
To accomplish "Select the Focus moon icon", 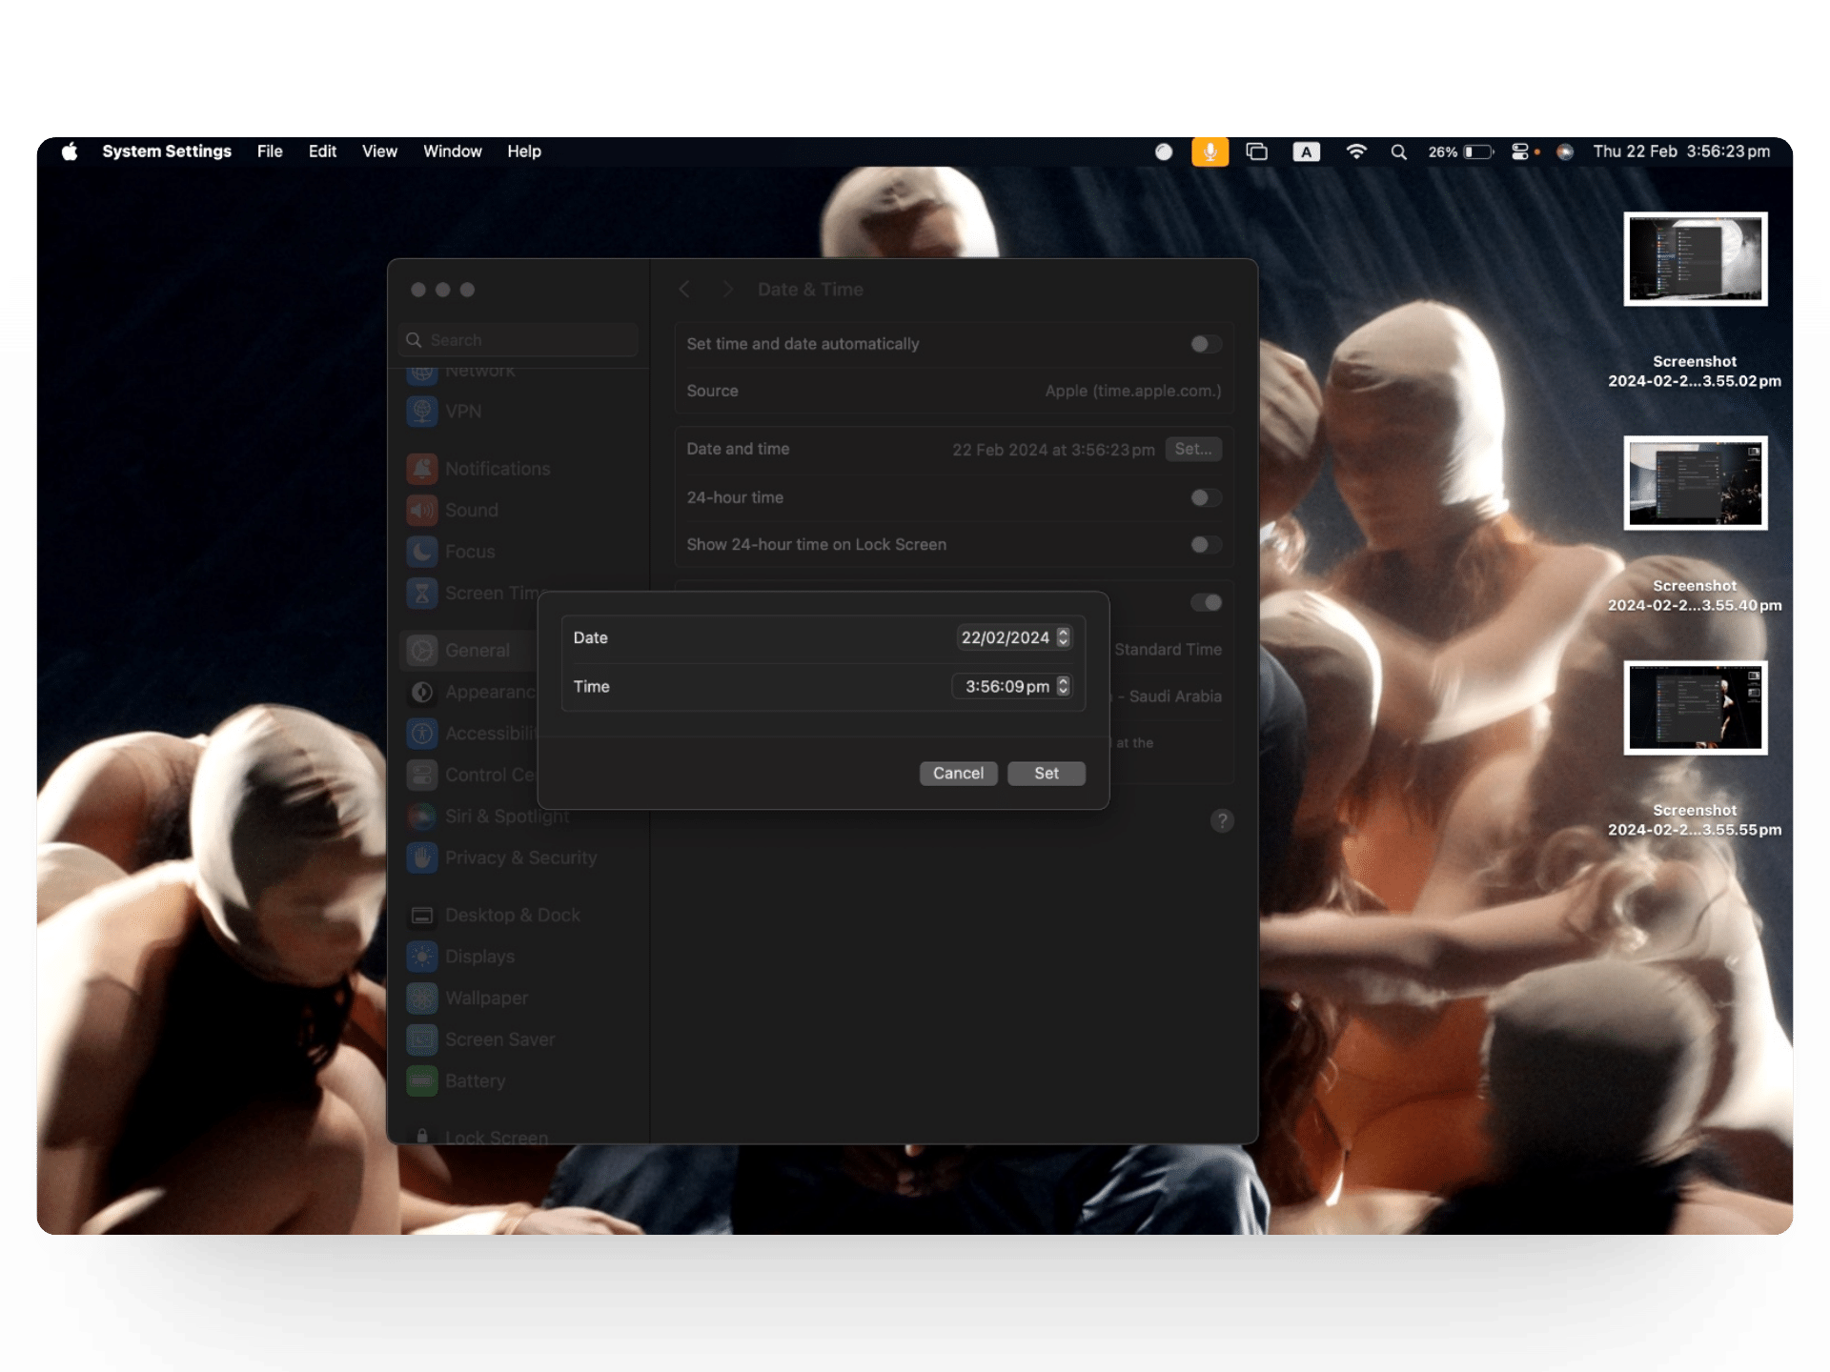I will (x=421, y=552).
